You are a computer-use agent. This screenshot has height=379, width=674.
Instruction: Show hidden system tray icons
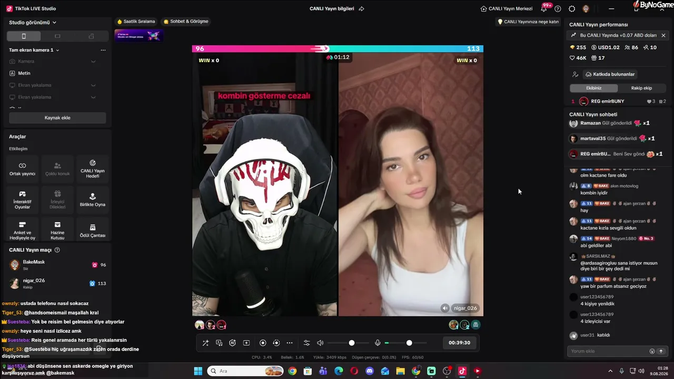pos(611,371)
